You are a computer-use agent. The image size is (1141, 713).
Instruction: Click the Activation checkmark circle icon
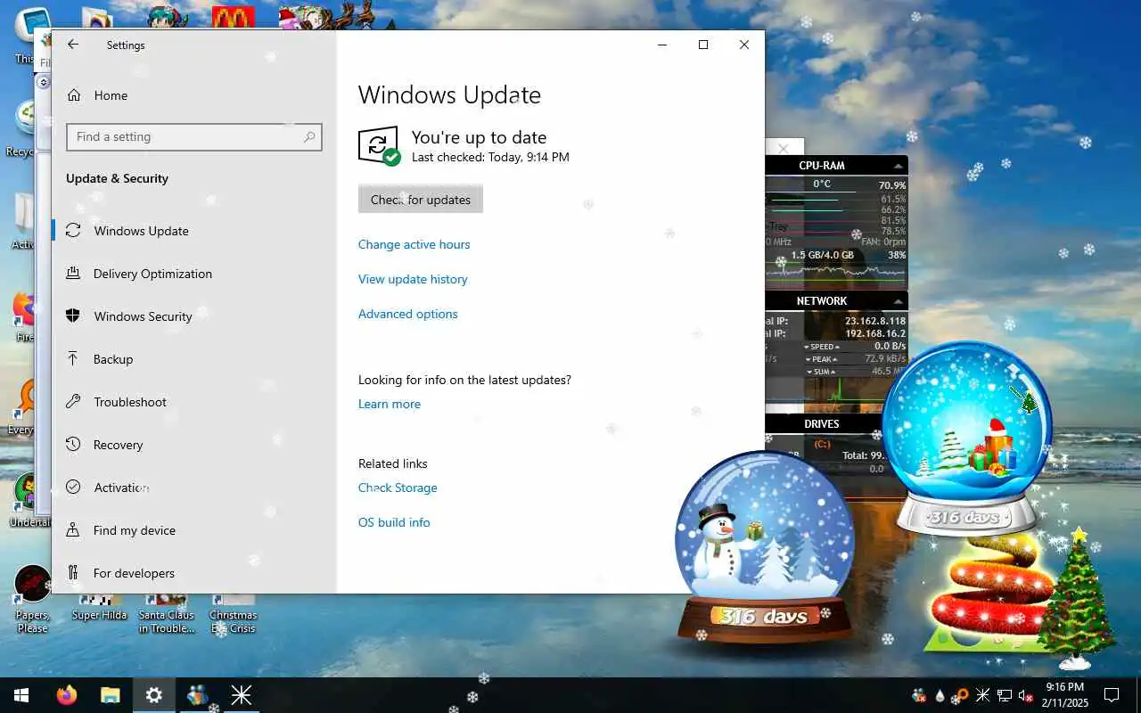(x=74, y=488)
